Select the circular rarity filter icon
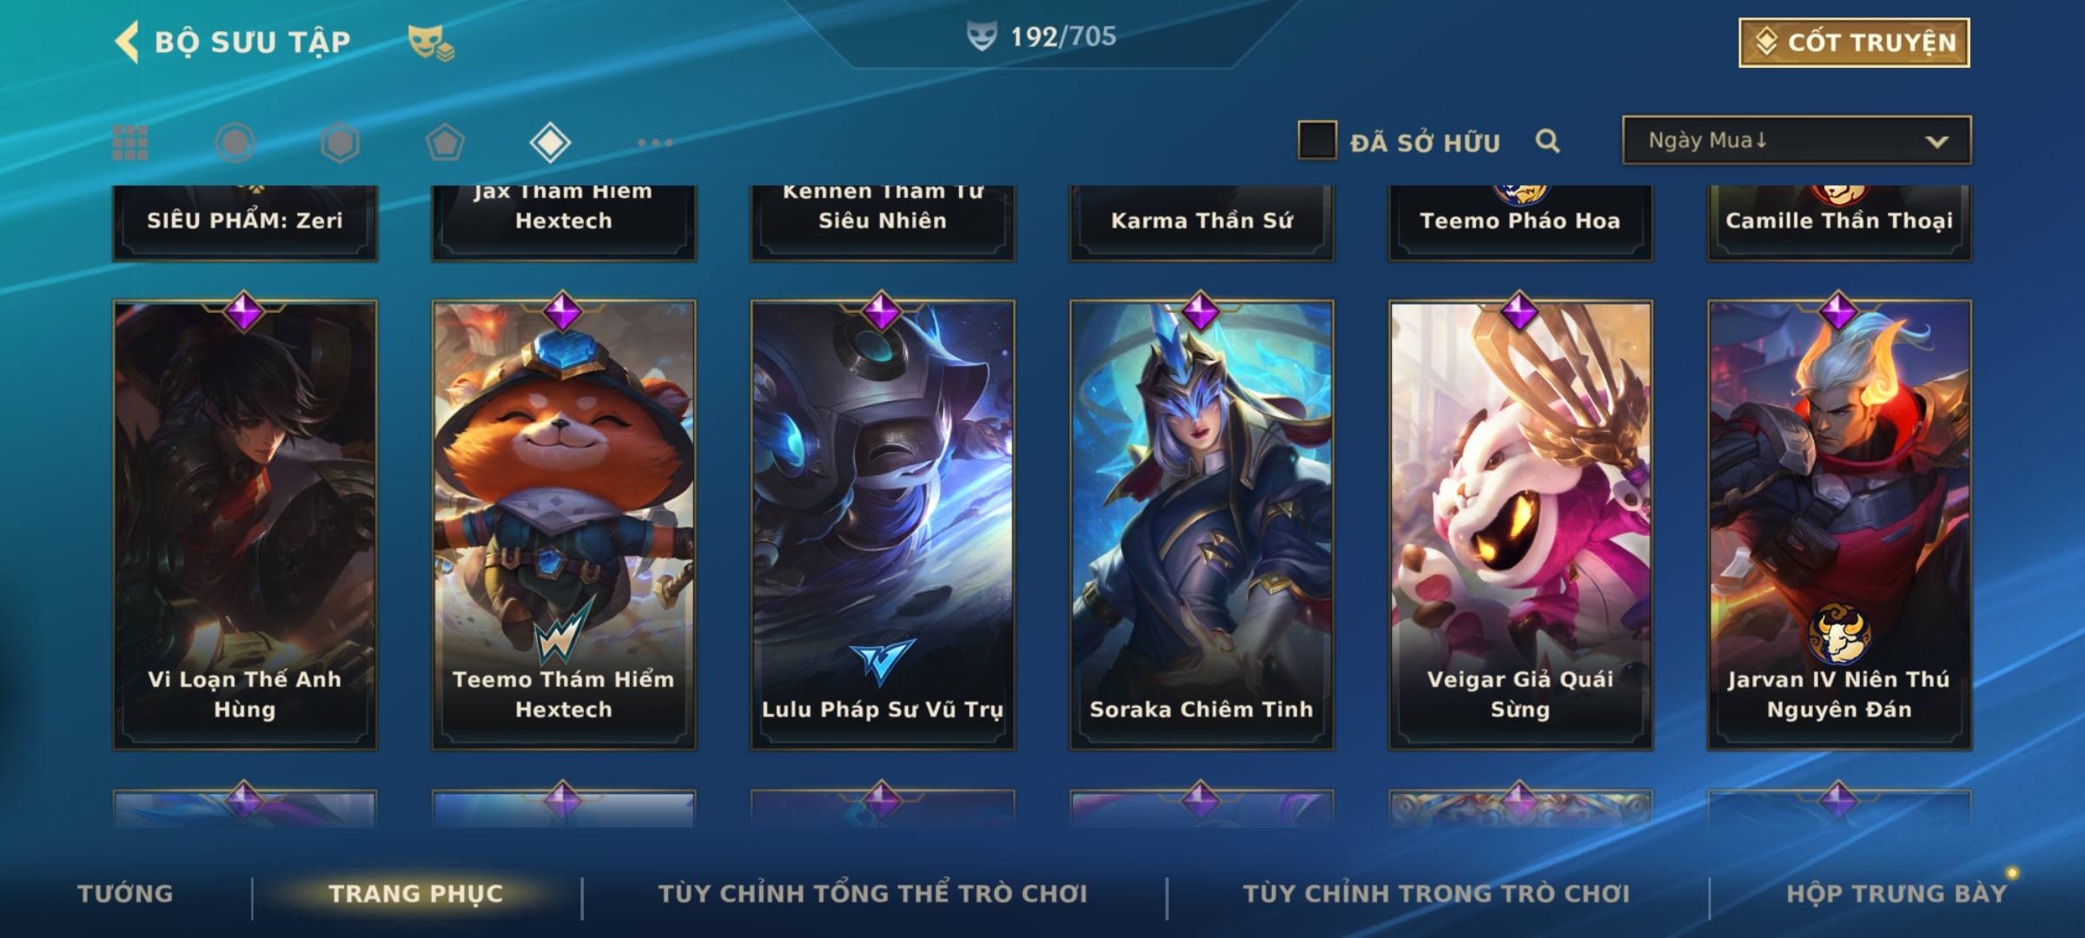Image resolution: width=2085 pixels, height=938 pixels. (235, 142)
